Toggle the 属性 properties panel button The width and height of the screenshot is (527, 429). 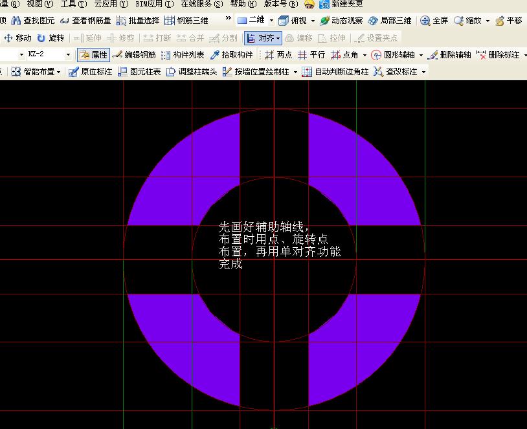(x=93, y=55)
